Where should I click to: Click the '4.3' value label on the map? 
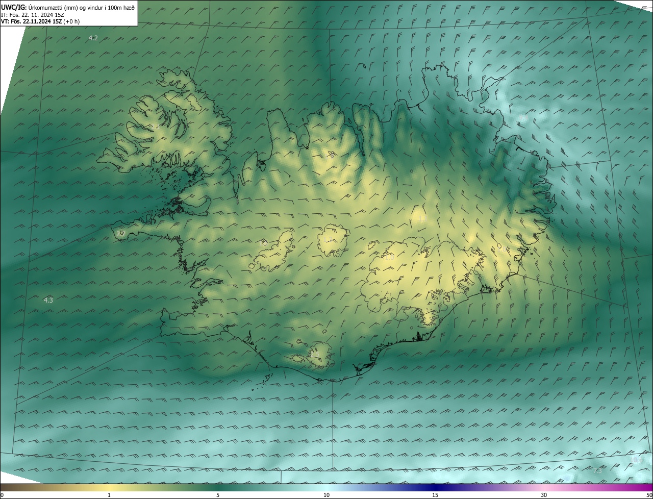pos(48,300)
